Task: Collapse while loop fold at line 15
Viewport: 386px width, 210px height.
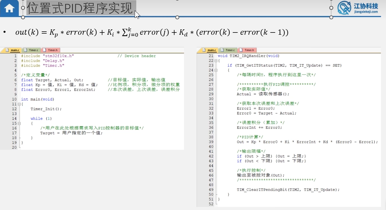Action: 19,123
